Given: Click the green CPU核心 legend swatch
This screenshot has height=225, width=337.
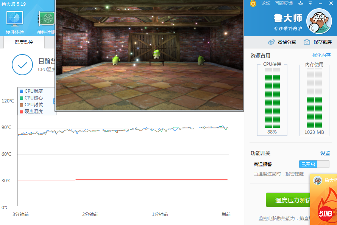Looking at the screenshot, I should (21, 98).
